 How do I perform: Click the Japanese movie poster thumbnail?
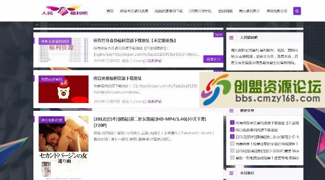point(63,148)
